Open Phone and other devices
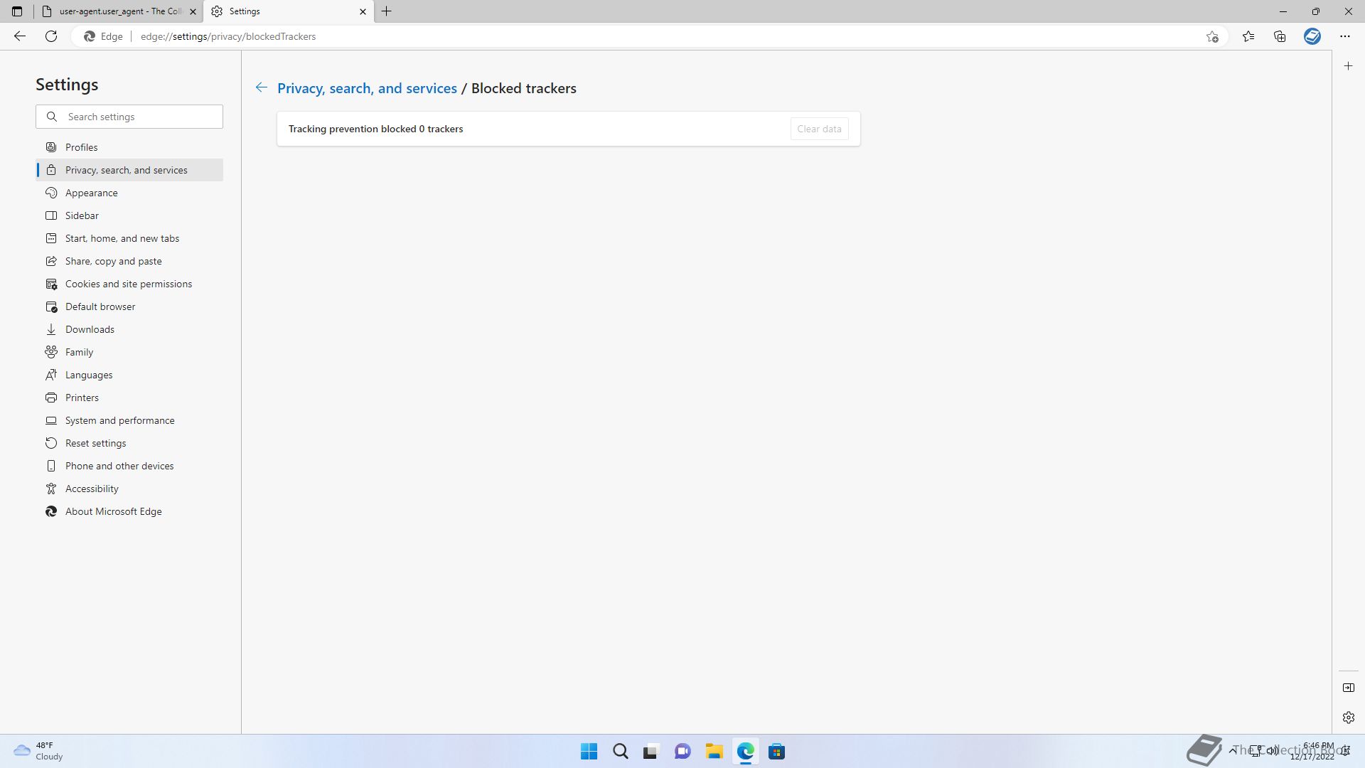Image resolution: width=1365 pixels, height=768 pixels. point(129,466)
